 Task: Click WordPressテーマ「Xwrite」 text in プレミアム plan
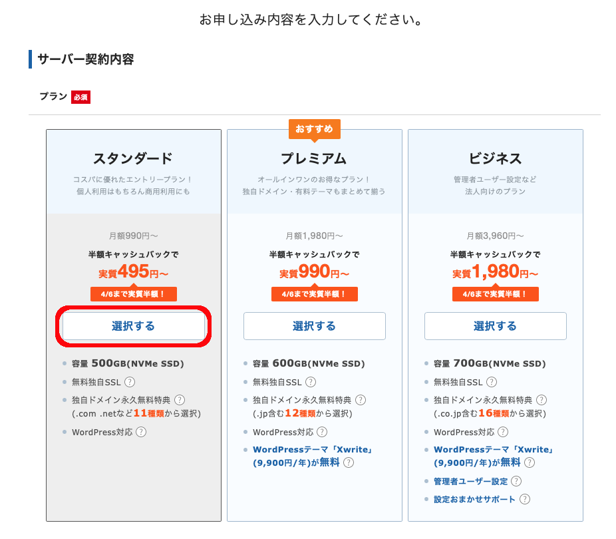pos(312,450)
